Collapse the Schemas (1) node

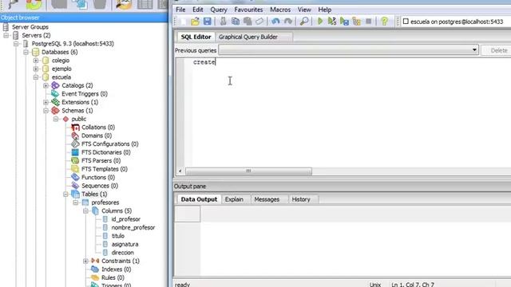46,111
